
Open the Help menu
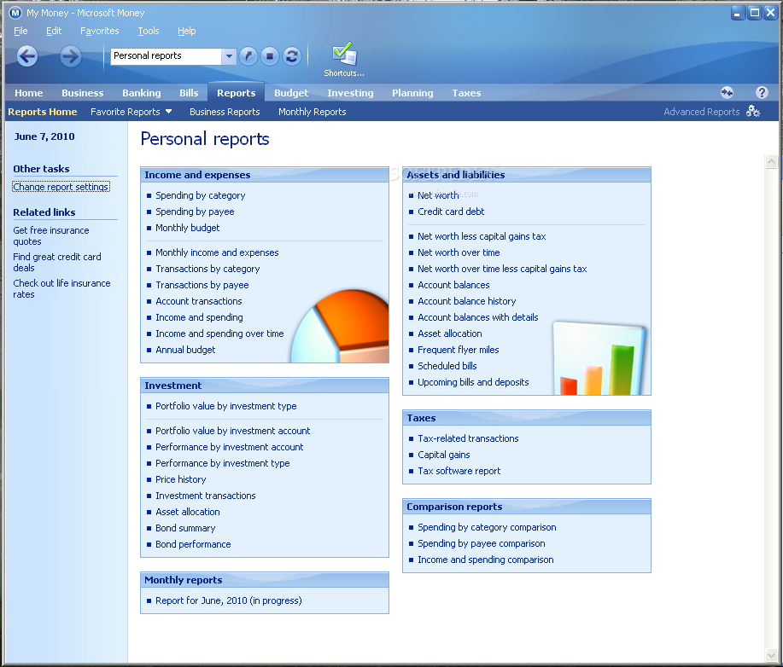tap(187, 31)
